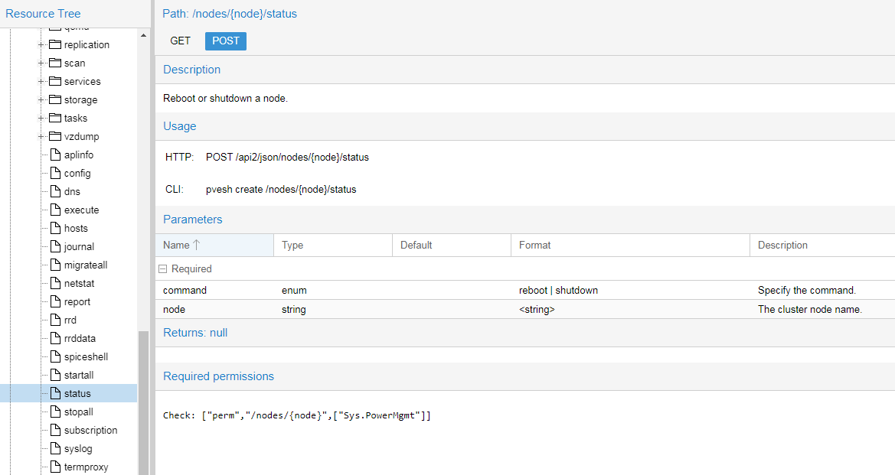Open the journal item in tree
The image size is (895, 475).
(80, 246)
